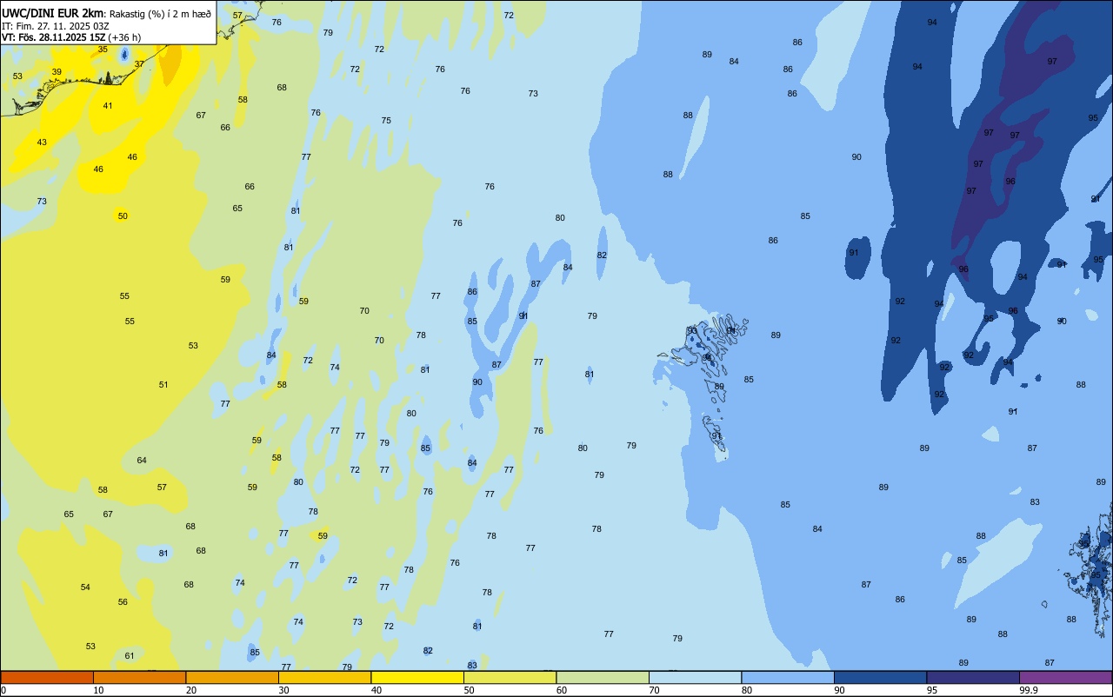Select the 95–99.9 indigo legend swatch
This screenshot has height=697, width=1113.
pos(973,677)
